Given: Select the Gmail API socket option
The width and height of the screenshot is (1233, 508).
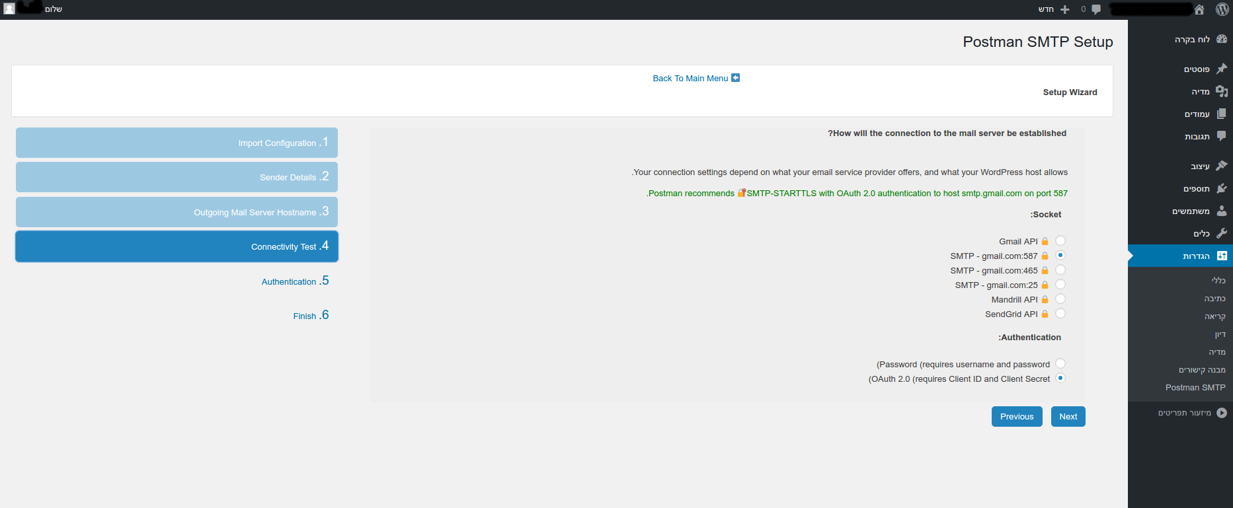Looking at the screenshot, I should (x=1060, y=241).
